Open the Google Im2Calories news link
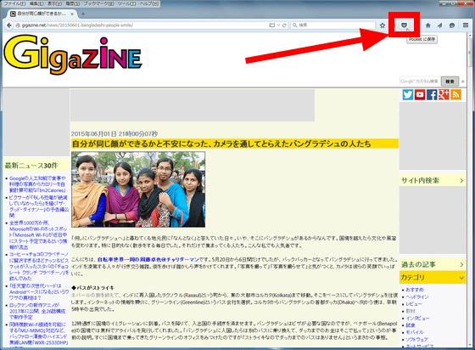Viewport: 475px width, 350px height. (37, 184)
